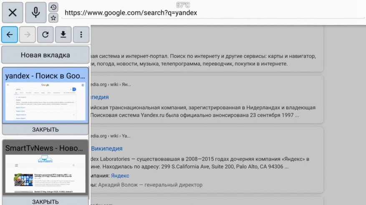Open browsing history clock icon
366x205 pixels.
53,7
